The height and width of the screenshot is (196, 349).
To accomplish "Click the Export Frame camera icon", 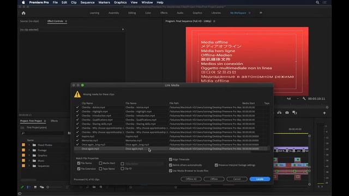I will (287, 113).
